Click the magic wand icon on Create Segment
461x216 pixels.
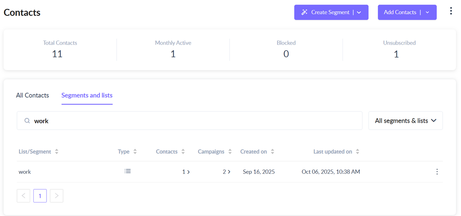pos(304,12)
